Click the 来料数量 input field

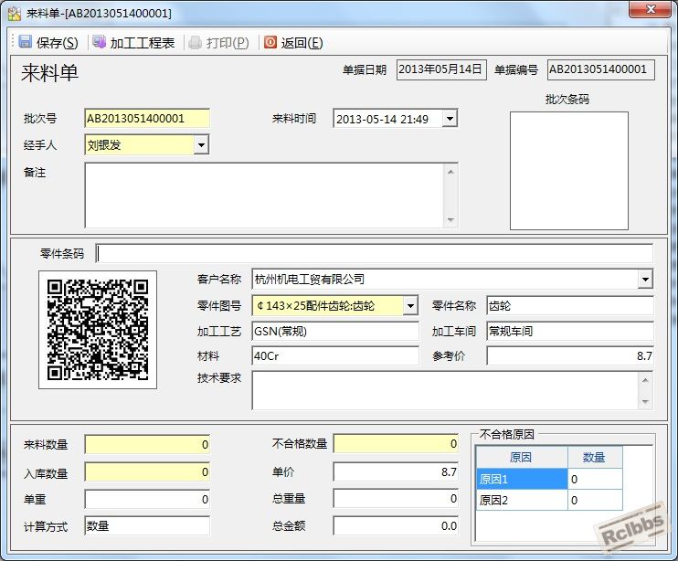(x=147, y=444)
